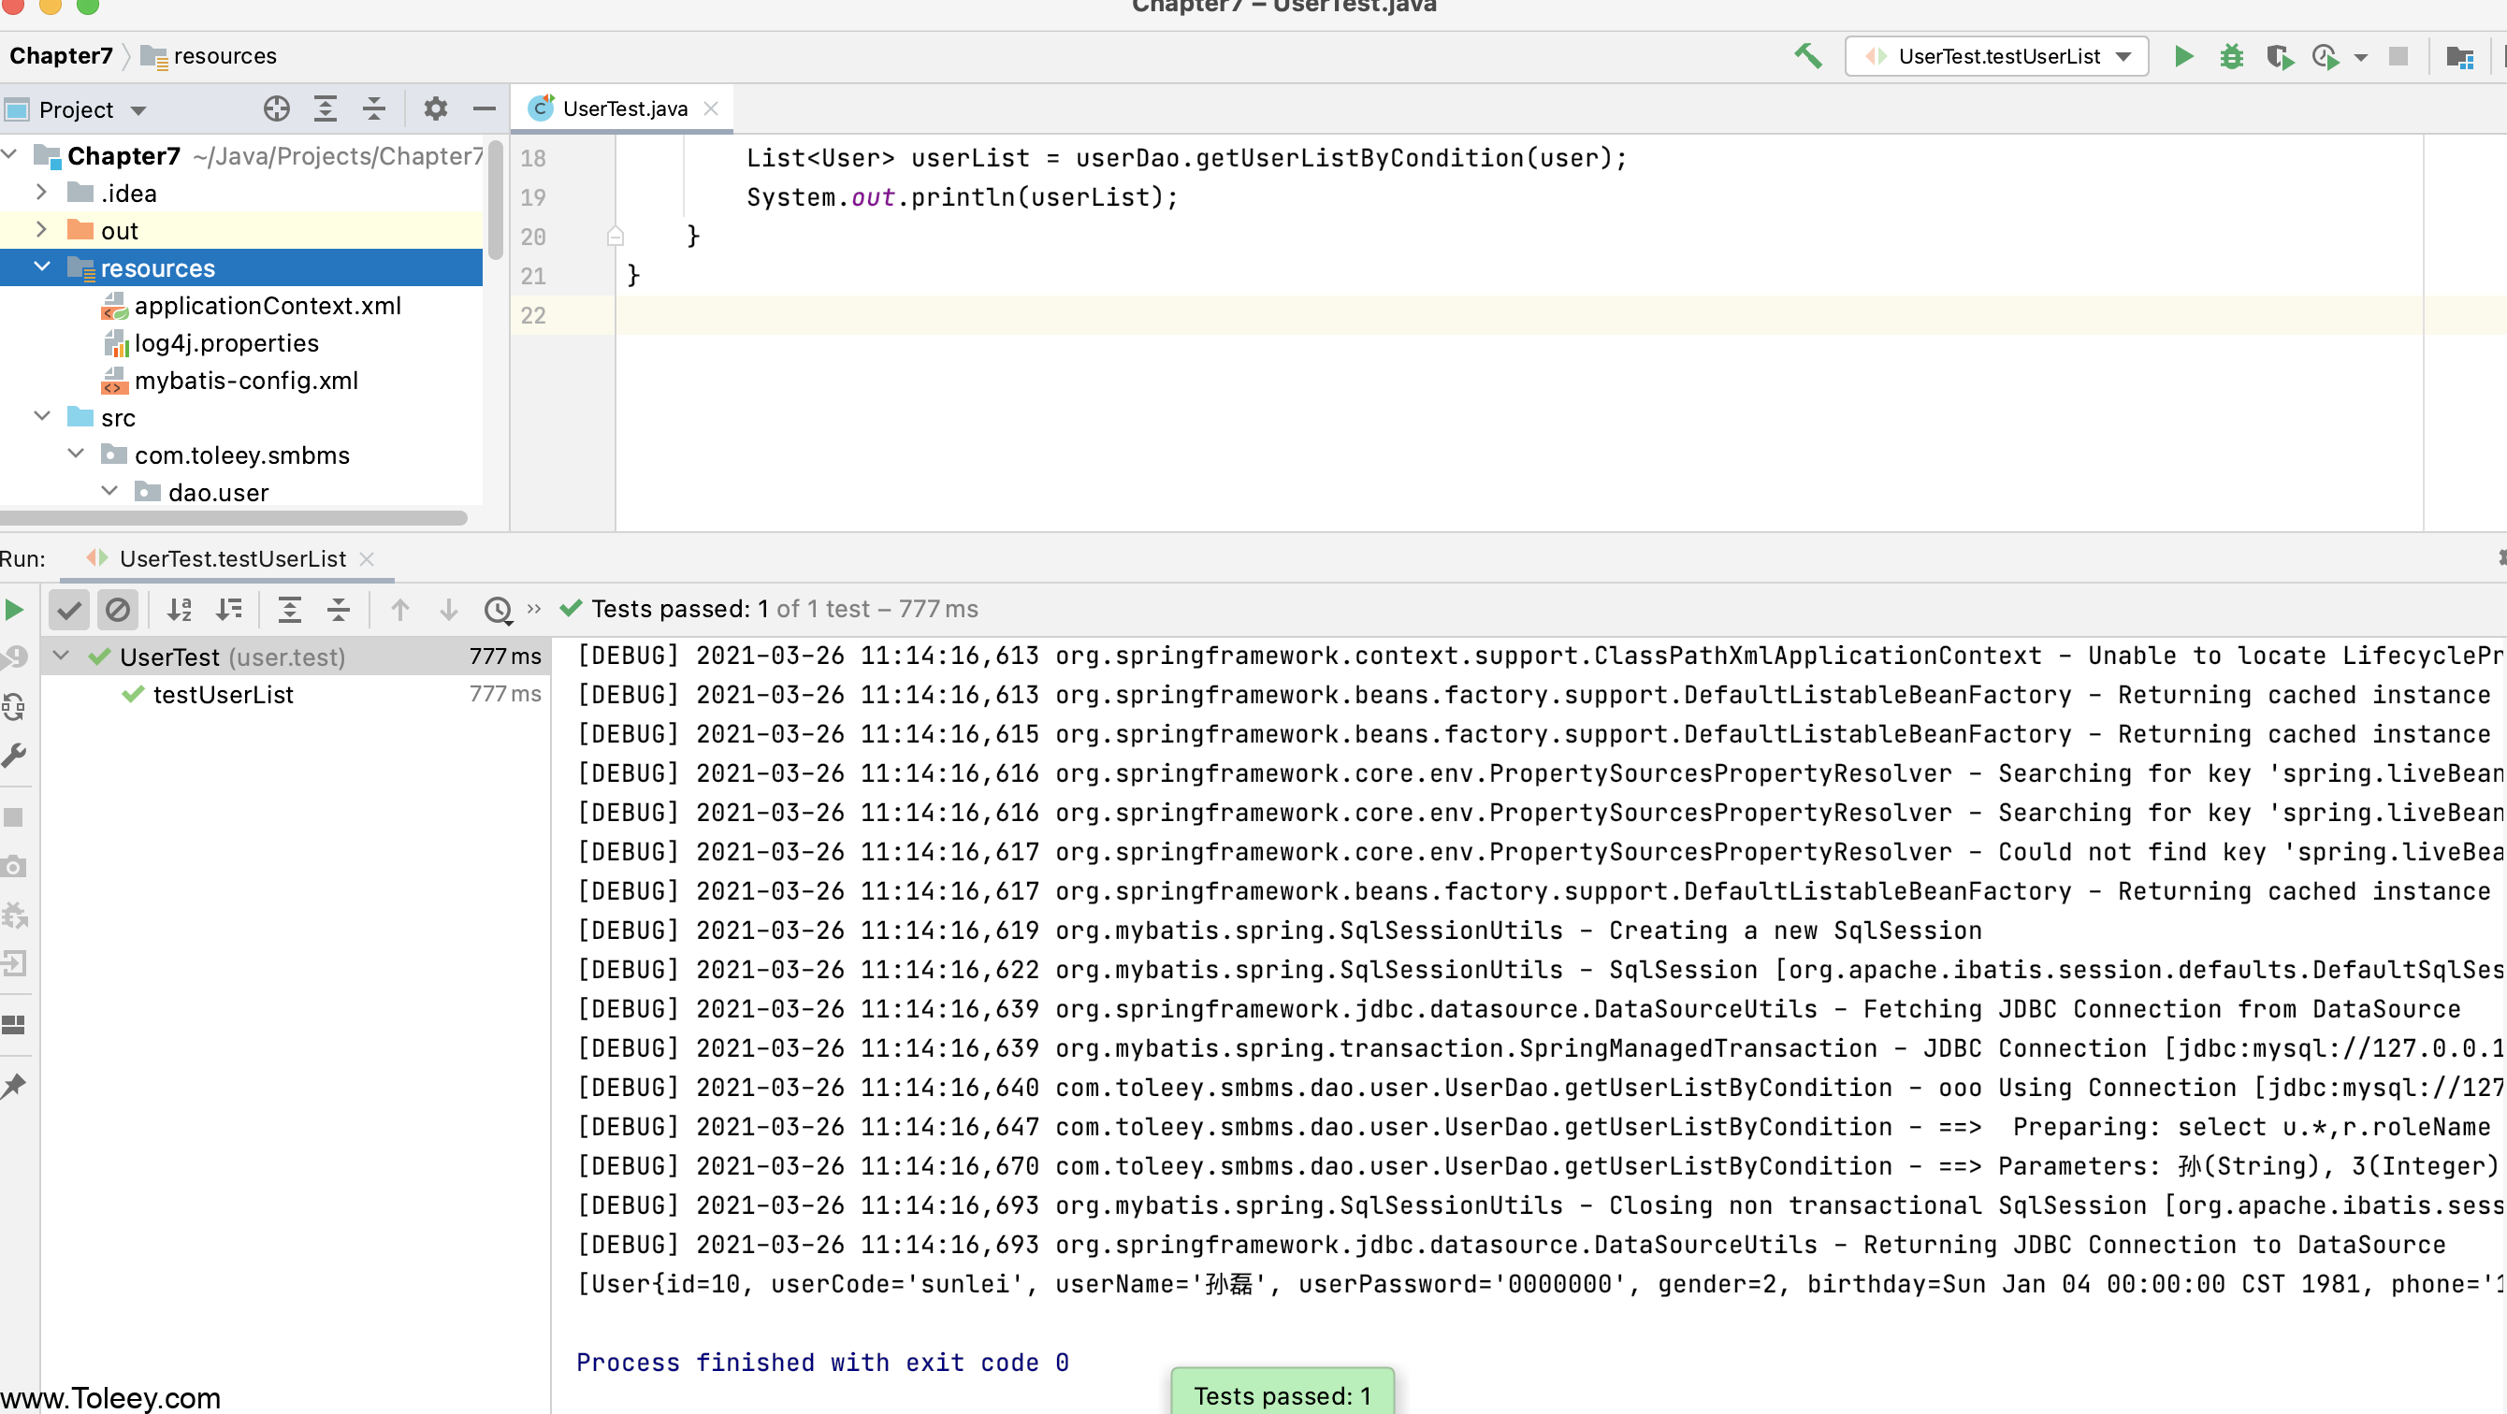Rerun tests in Run panel
2507x1414 pixels.
15,609
